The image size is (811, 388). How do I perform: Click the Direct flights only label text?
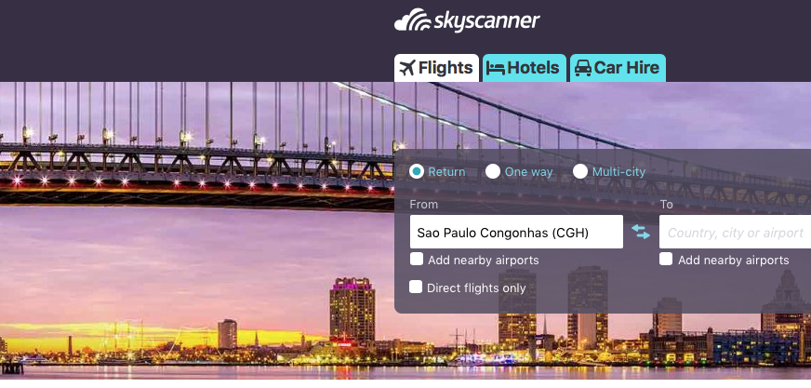coord(476,288)
